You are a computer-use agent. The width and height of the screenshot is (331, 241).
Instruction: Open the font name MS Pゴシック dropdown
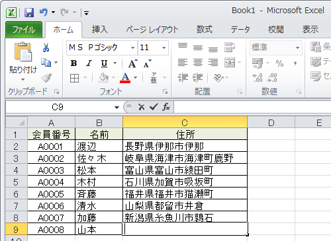[x=132, y=48]
